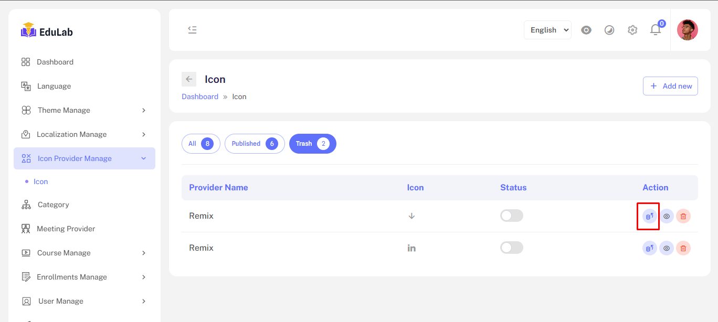Viewport: 718px width, 322px height.
Task: Permanently delete the first Remix row
Action: (x=683, y=216)
